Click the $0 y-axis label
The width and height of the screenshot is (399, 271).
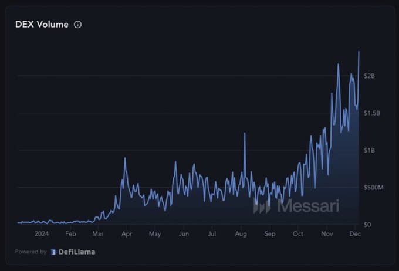(367, 225)
